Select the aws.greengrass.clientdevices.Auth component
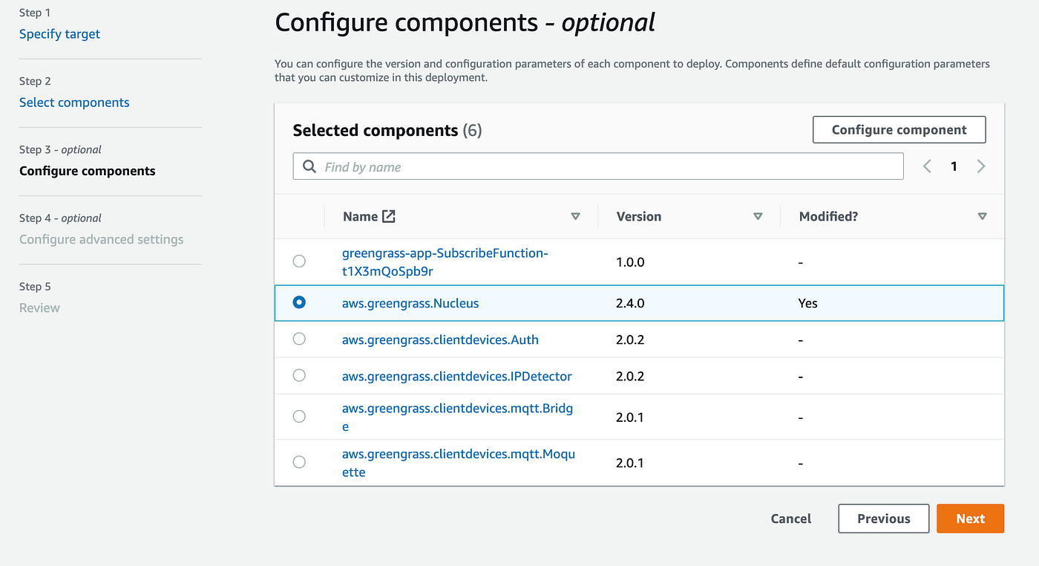This screenshot has width=1039, height=566. (x=299, y=339)
